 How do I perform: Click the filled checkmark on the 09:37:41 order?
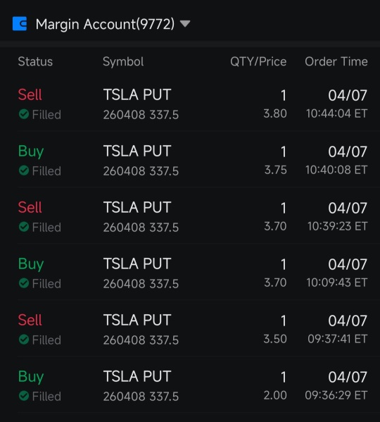[24, 340]
